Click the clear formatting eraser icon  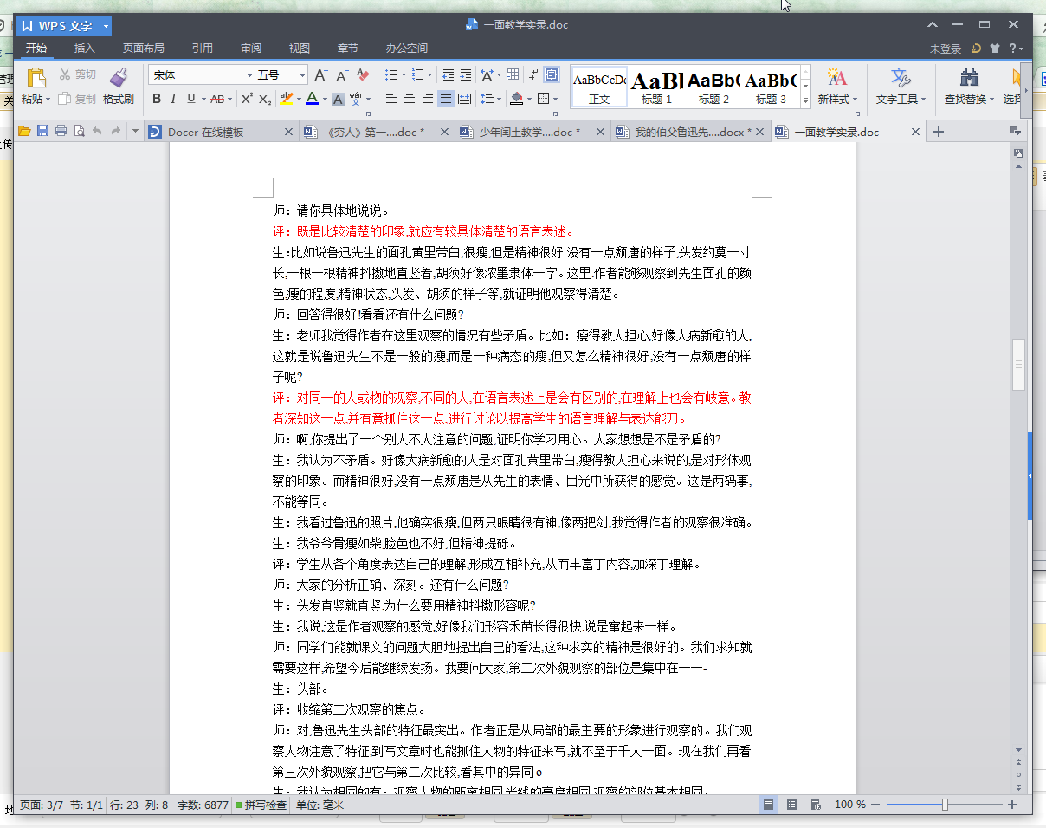click(363, 75)
